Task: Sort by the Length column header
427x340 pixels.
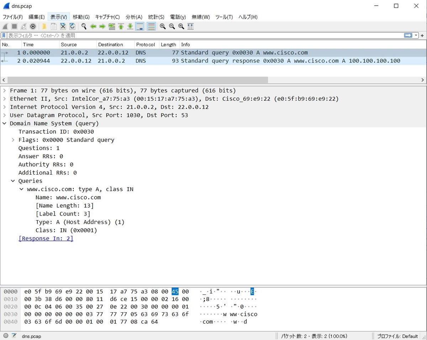Action: pyautogui.click(x=169, y=44)
